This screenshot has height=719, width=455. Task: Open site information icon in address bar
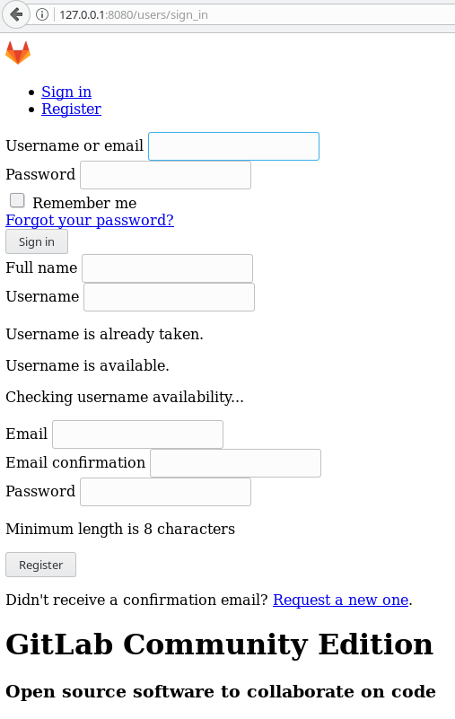point(42,14)
